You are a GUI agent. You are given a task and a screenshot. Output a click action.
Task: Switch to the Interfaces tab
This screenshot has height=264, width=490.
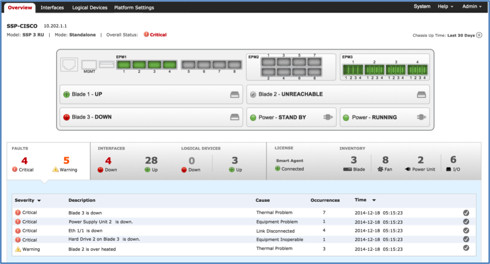tap(52, 8)
